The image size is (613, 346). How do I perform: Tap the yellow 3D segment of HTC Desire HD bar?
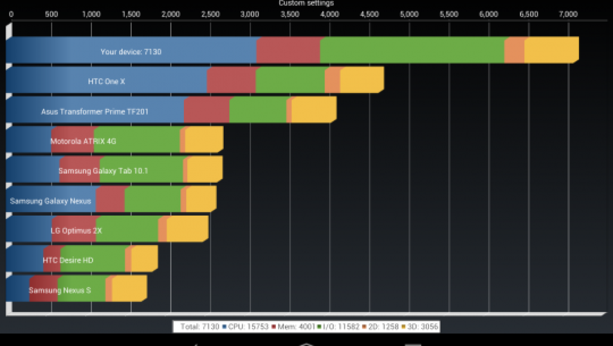pos(145,258)
